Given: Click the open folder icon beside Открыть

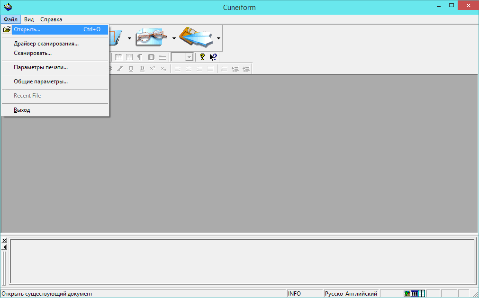Looking at the screenshot, I should [7, 30].
